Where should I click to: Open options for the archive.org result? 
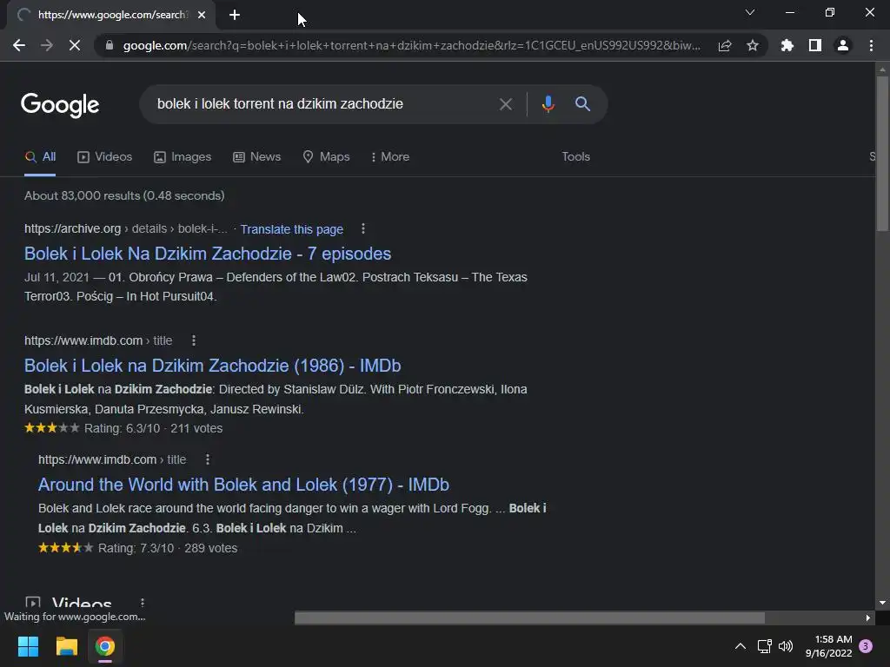[363, 228]
